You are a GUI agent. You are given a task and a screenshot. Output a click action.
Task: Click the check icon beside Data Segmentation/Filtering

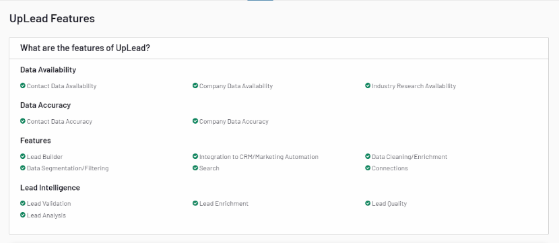tap(23, 168)
